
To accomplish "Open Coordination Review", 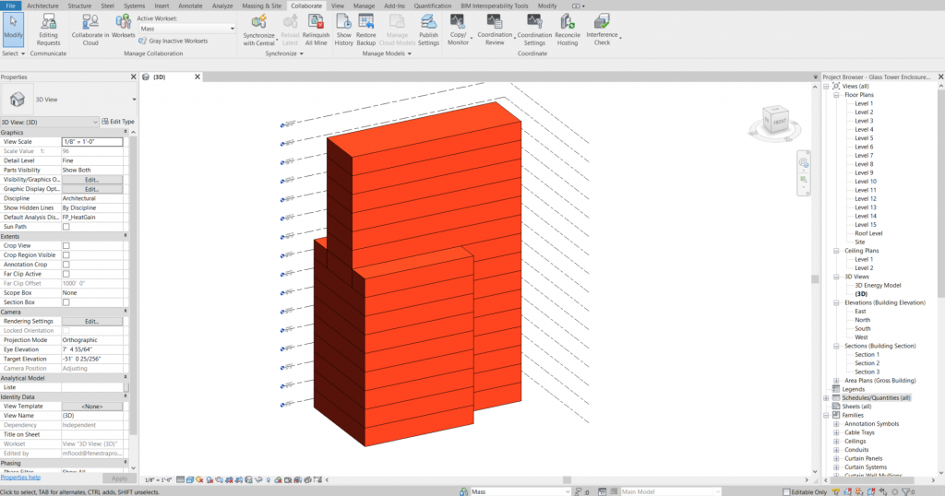I will pos(495,30).
